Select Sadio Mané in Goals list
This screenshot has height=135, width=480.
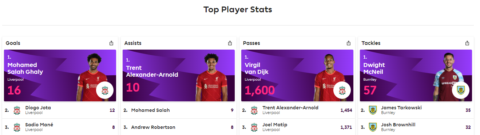tap(60, 127)
